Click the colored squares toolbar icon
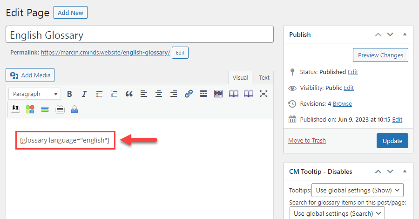419x219 pixels. (x=30, y=109)
